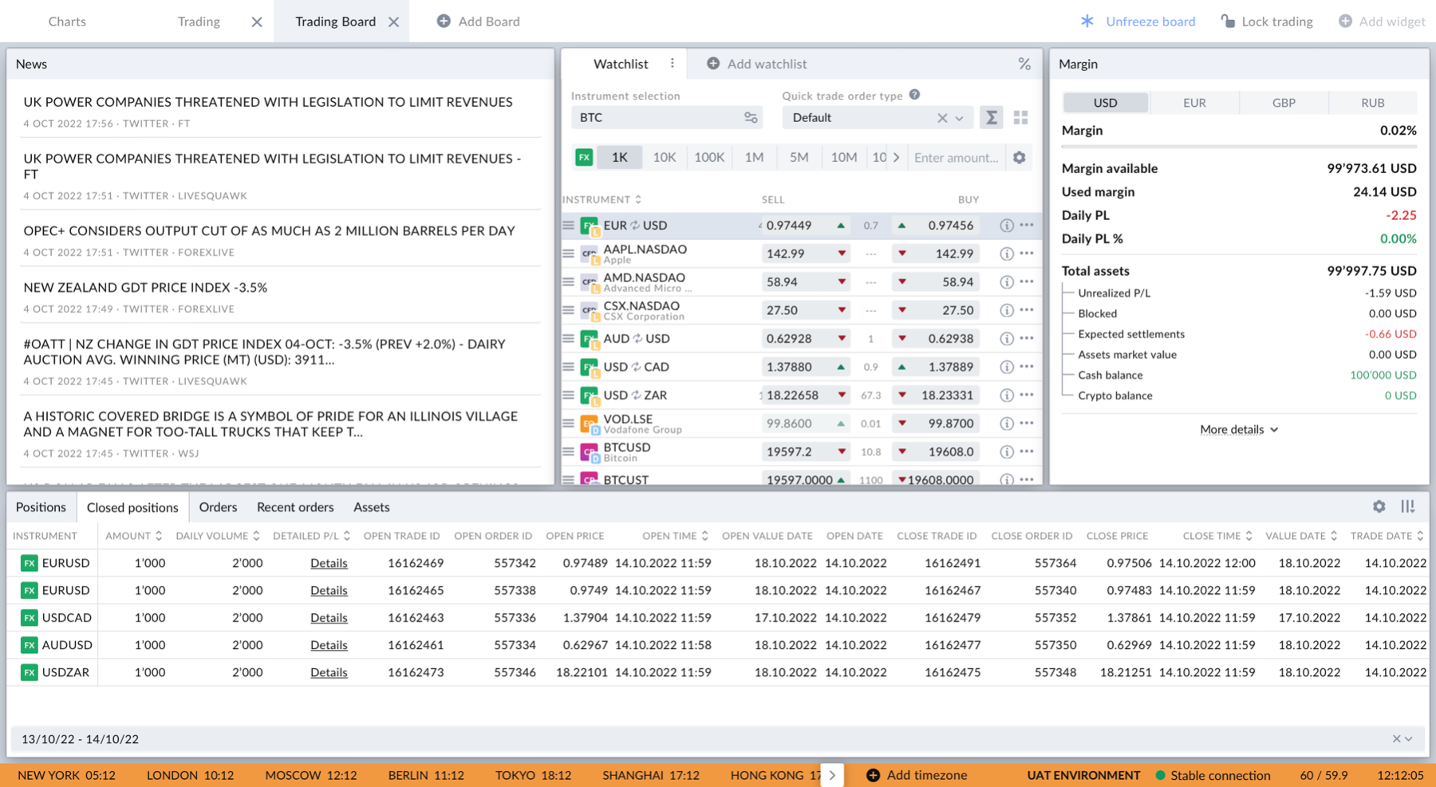
Task: Select the 10K quick amount
Action: [x=665, y=157]
